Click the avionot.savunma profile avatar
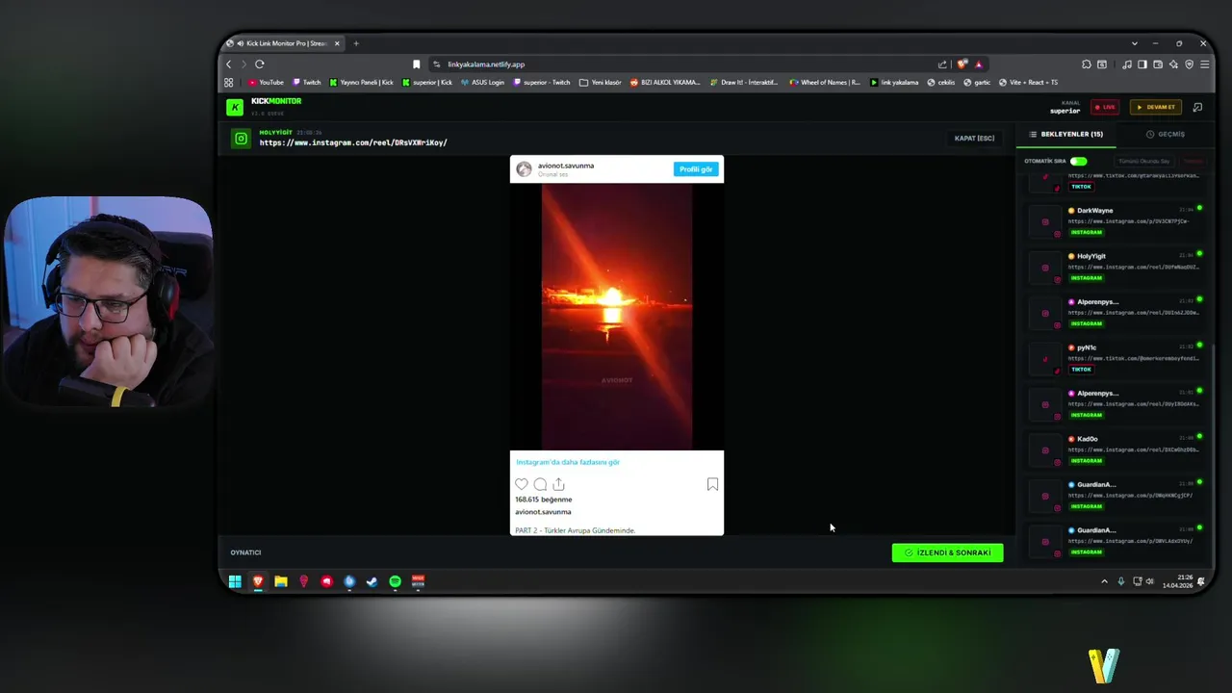Viewport: 1232px width, 693px height. pyautogui.click(x=524, y=169)
